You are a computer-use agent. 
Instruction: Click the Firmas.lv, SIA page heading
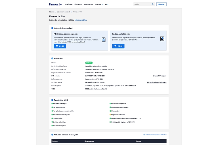57,16
